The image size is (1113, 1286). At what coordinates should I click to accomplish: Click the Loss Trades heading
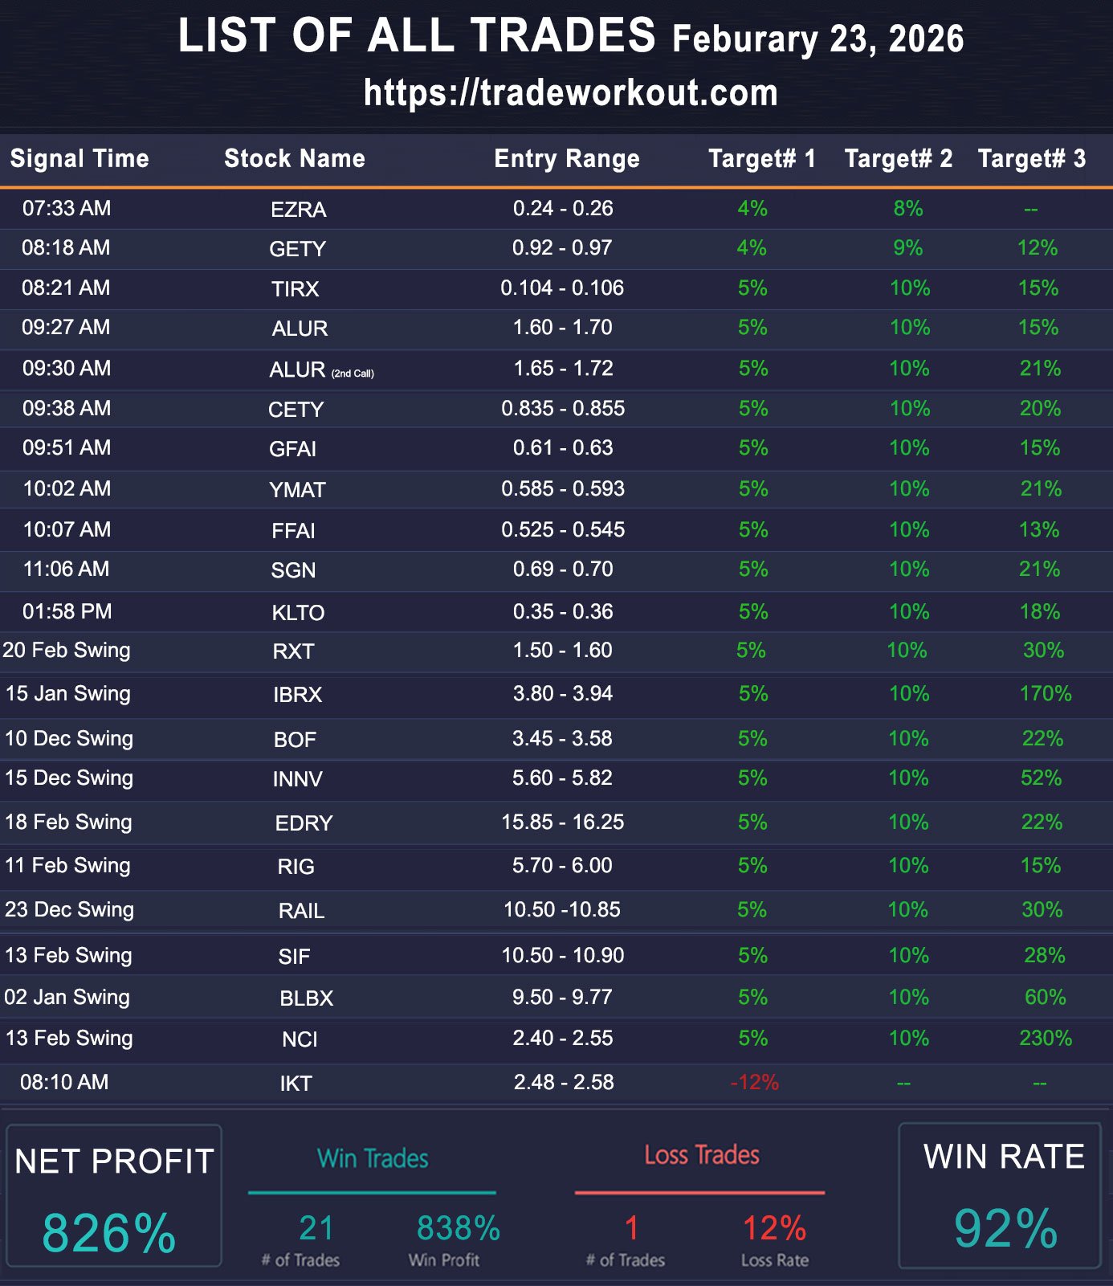(x=701, y=1155)
